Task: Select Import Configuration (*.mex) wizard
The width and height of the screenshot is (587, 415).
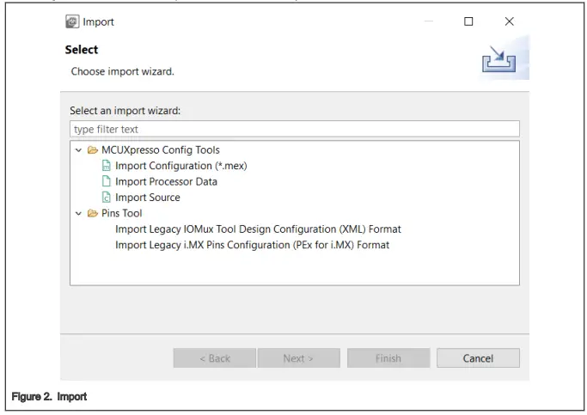Action: (180, 166)
